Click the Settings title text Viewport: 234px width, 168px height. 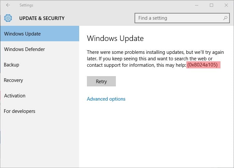26,5
